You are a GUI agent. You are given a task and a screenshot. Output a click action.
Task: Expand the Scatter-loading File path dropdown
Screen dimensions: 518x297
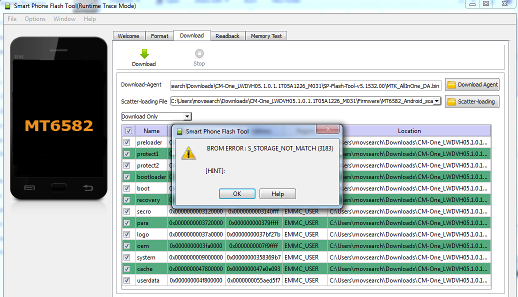pos(436,101)
